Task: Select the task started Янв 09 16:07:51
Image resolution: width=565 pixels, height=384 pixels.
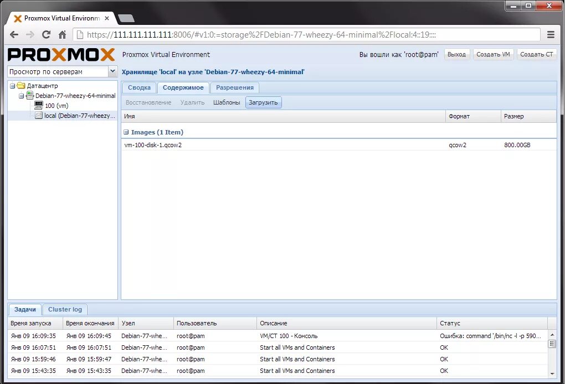Action: (278, 347)
